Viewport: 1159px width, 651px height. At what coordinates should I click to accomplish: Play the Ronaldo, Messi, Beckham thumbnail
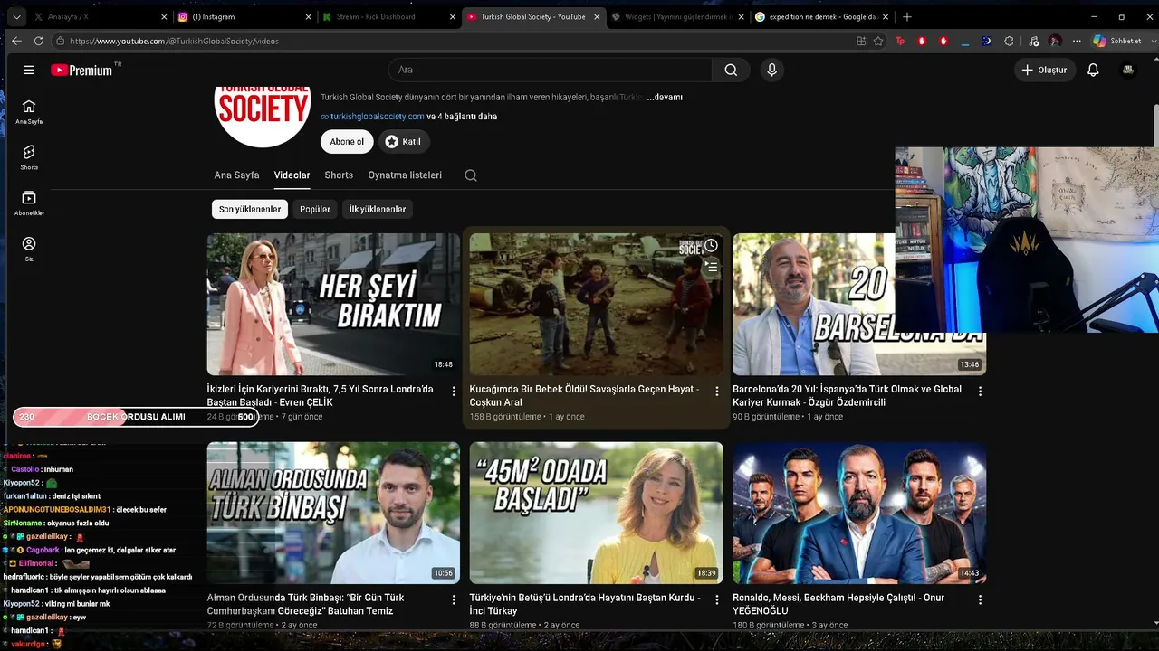pos(859,513)
